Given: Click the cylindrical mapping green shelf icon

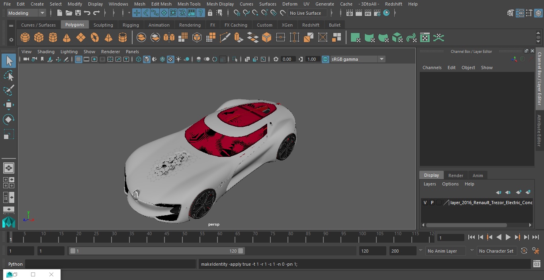Looking at the screenshot, I should coord(369,38).
